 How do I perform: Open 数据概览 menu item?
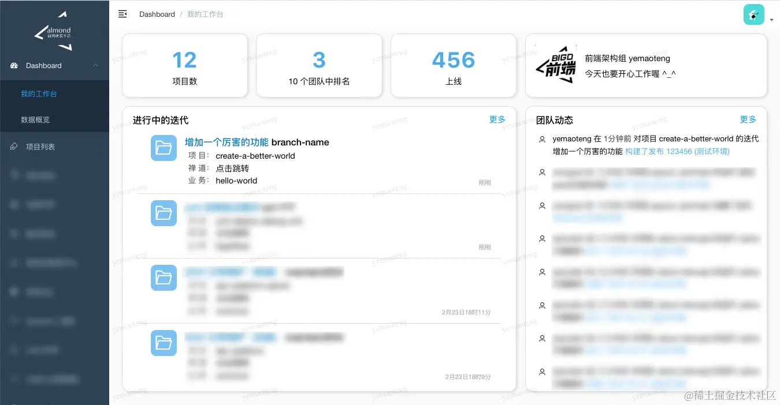click(x=54, y=119)
